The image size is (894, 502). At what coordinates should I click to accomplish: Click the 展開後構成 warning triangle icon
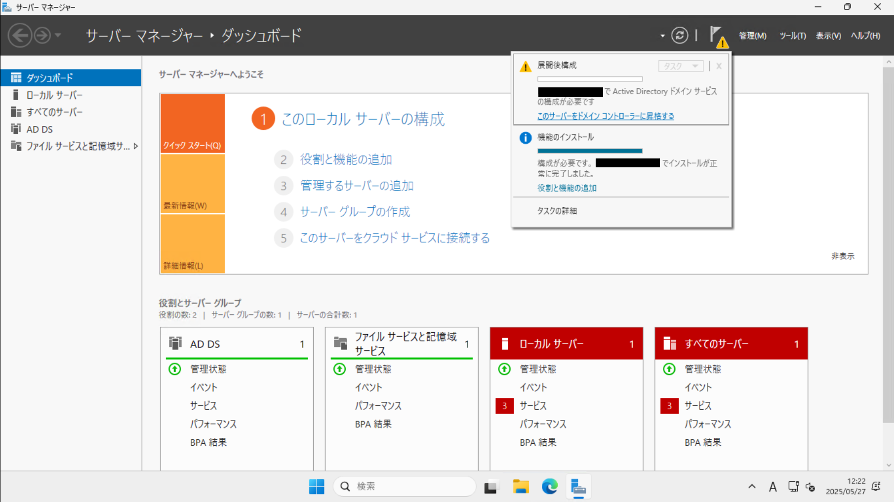[x=526, y=67]
